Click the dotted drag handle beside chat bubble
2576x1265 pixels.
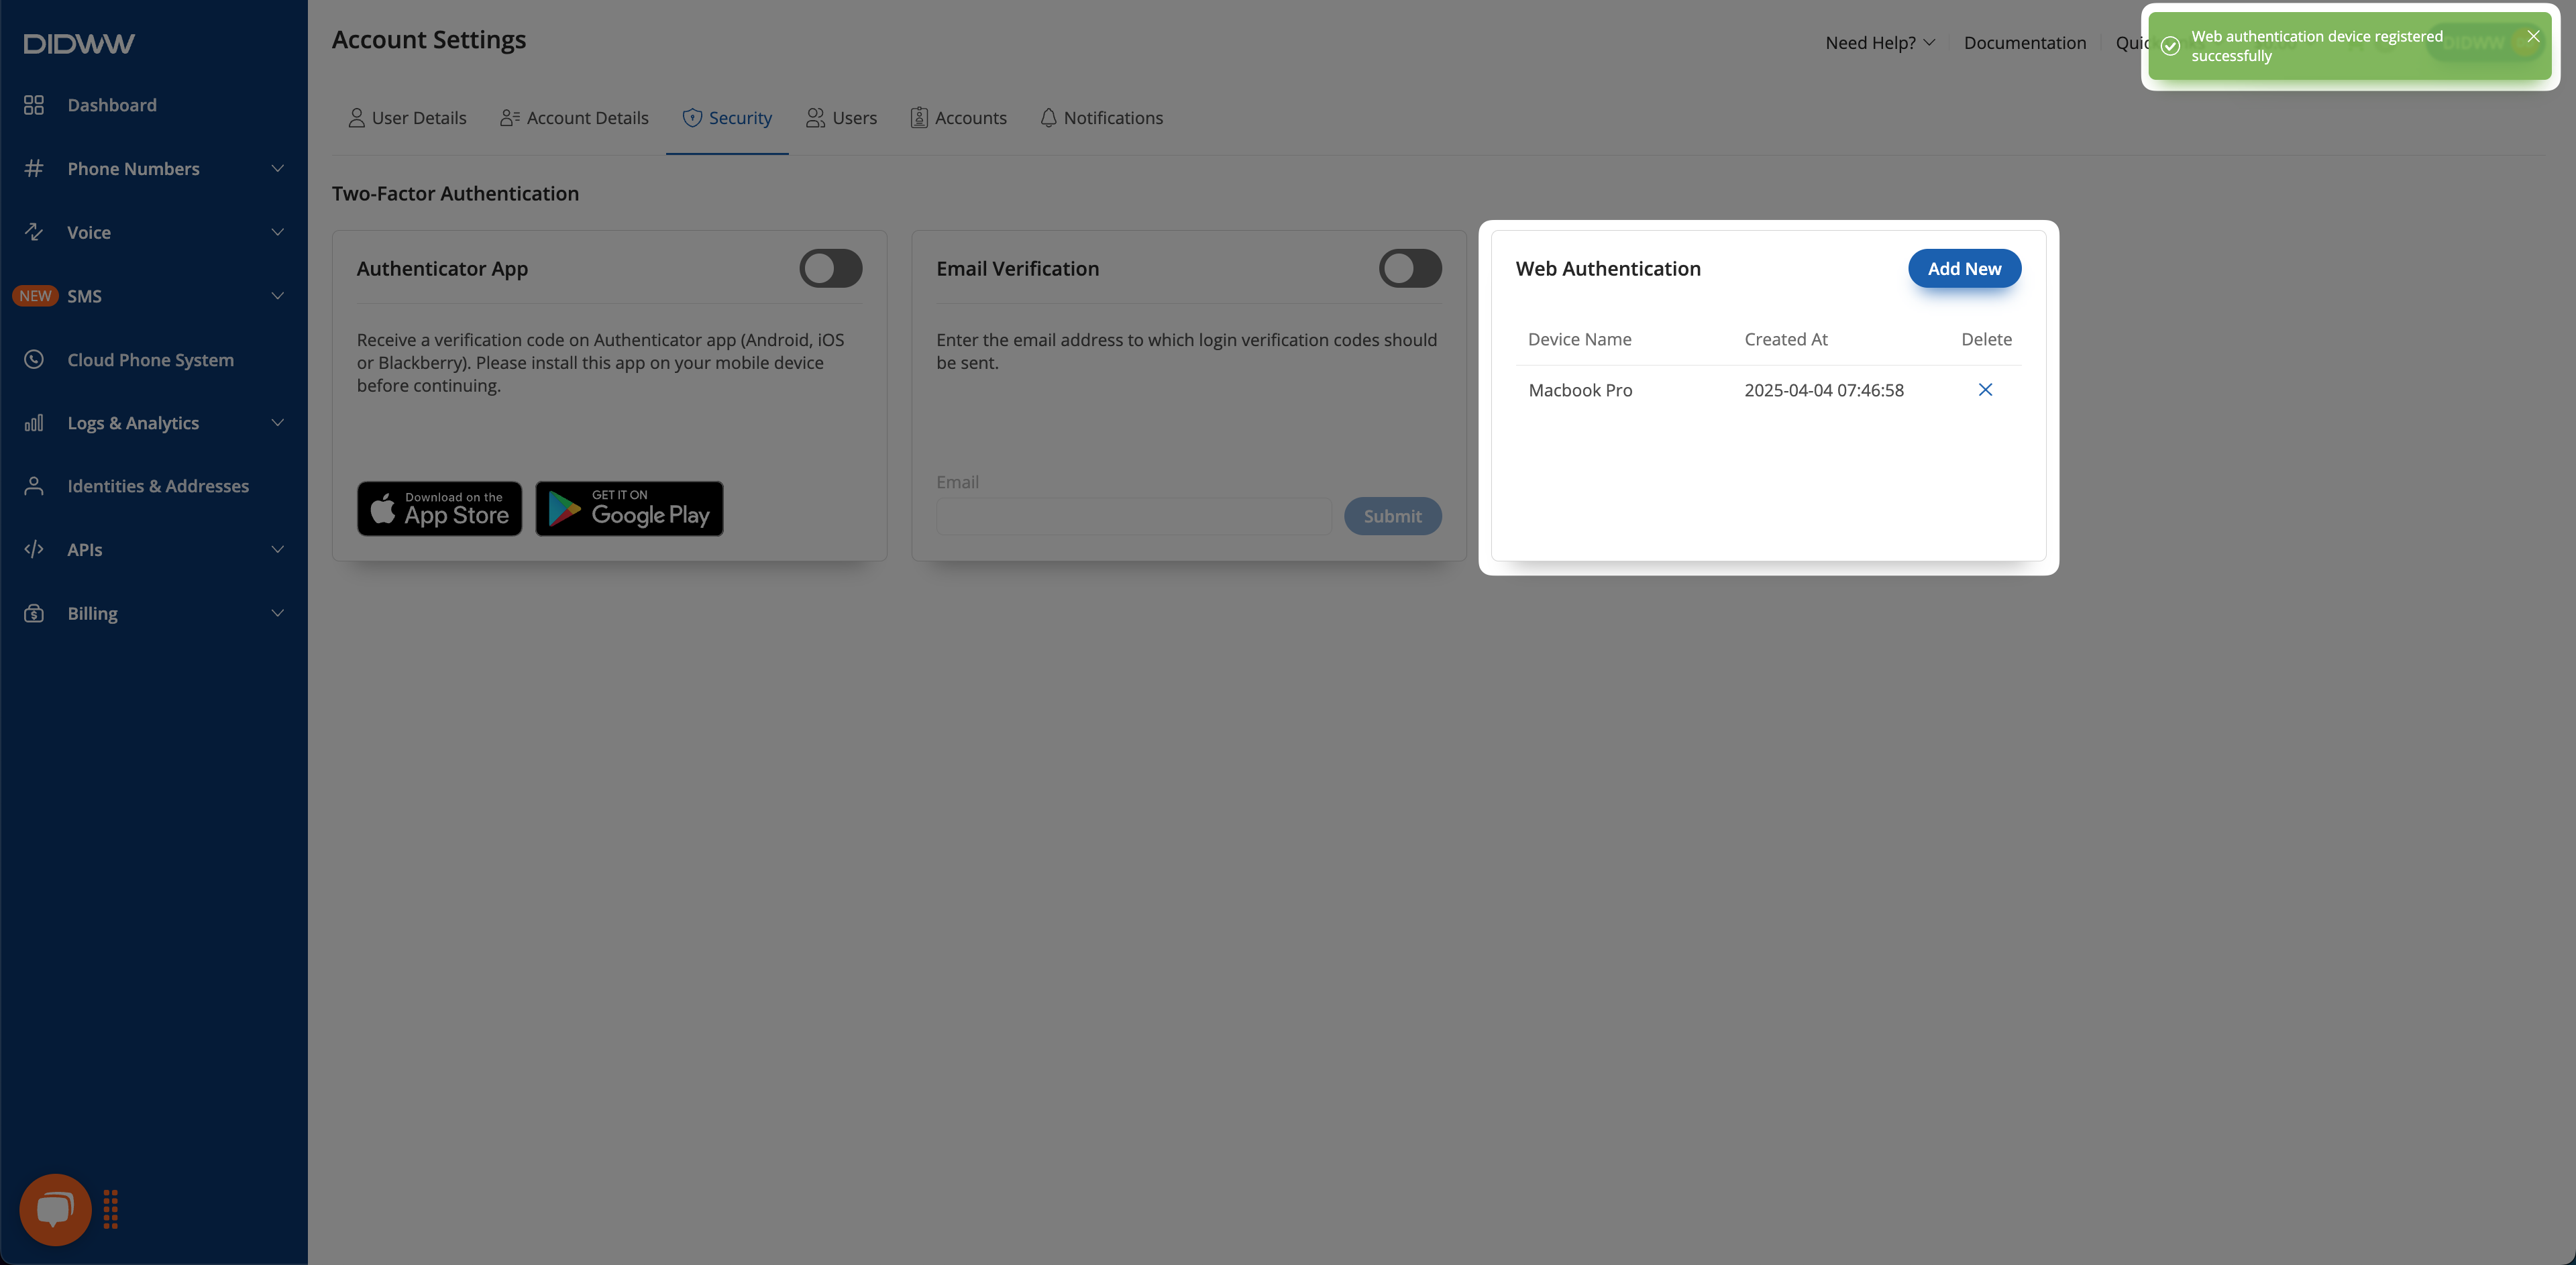pyautogui.click(x=111, y=1209)
